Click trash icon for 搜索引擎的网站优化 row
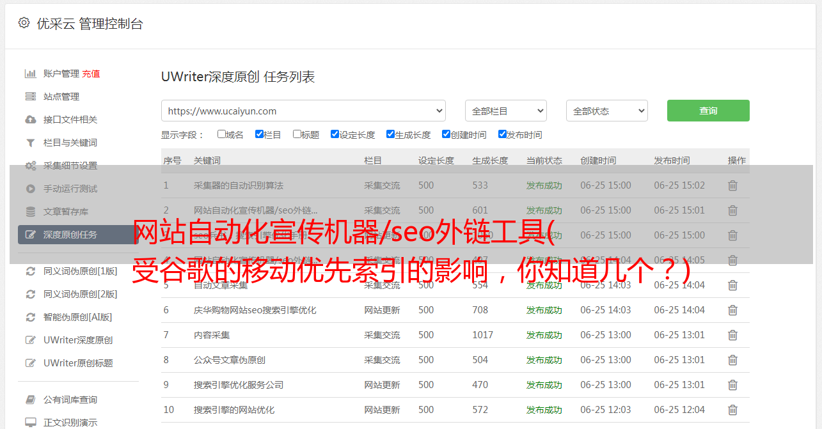Image resolution: width=822 pixels, height=429 pixels. tap(732, 410)
